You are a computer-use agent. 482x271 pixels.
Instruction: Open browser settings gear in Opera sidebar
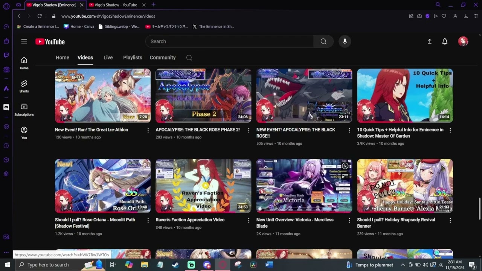tap(6, 174)
